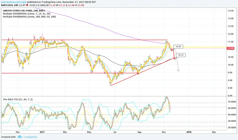Click the '9.50' price axis label
This screenshot has width=238, height=140.
click(231, 73)
